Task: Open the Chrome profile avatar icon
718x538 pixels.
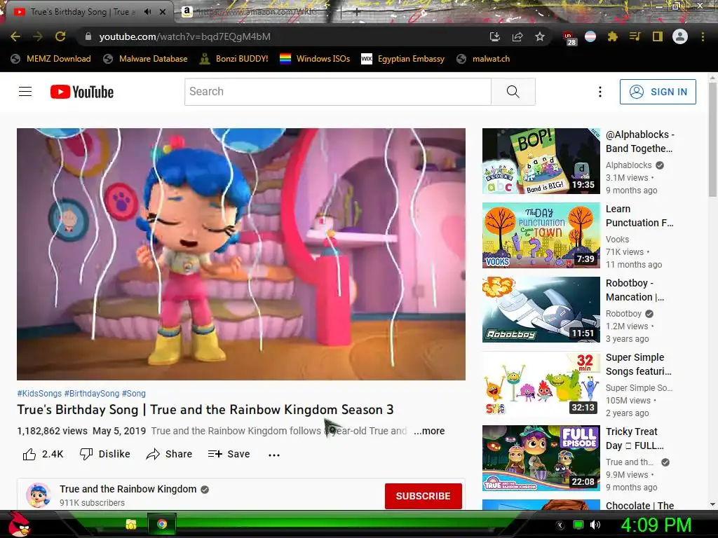Action: (680, 36)
